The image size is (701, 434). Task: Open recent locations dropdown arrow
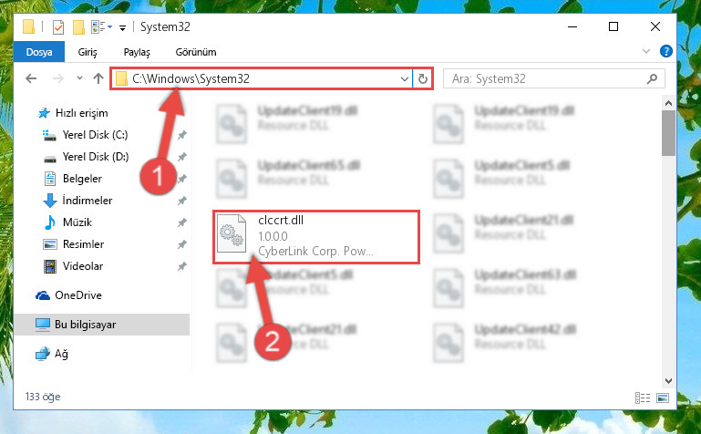point(79,78)
